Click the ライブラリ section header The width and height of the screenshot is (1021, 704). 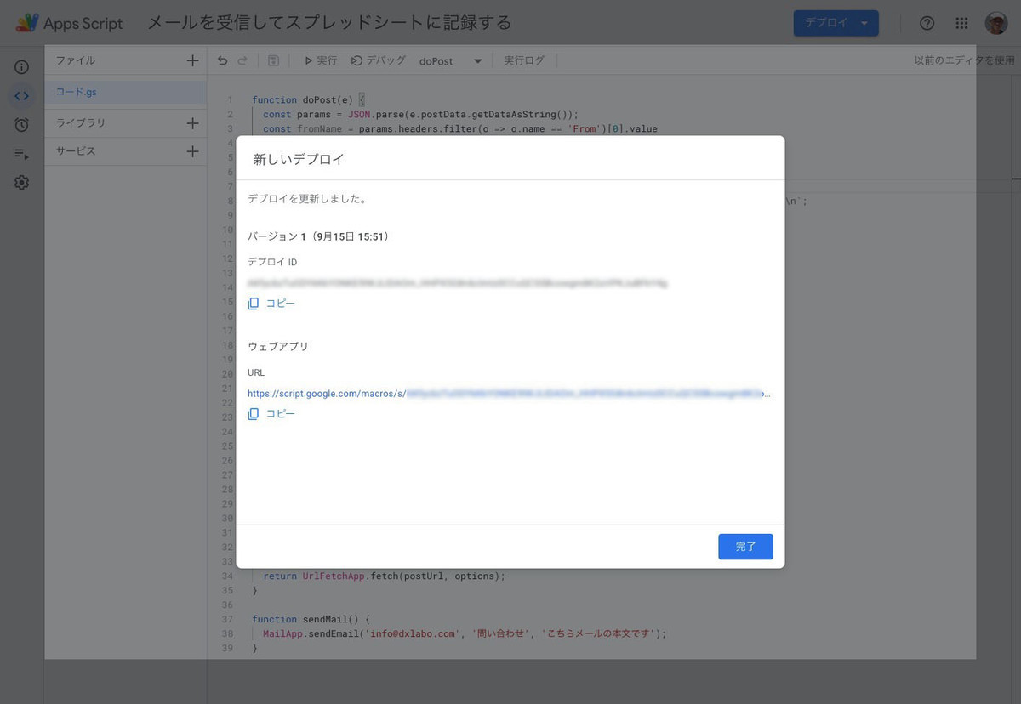point(81,123)
